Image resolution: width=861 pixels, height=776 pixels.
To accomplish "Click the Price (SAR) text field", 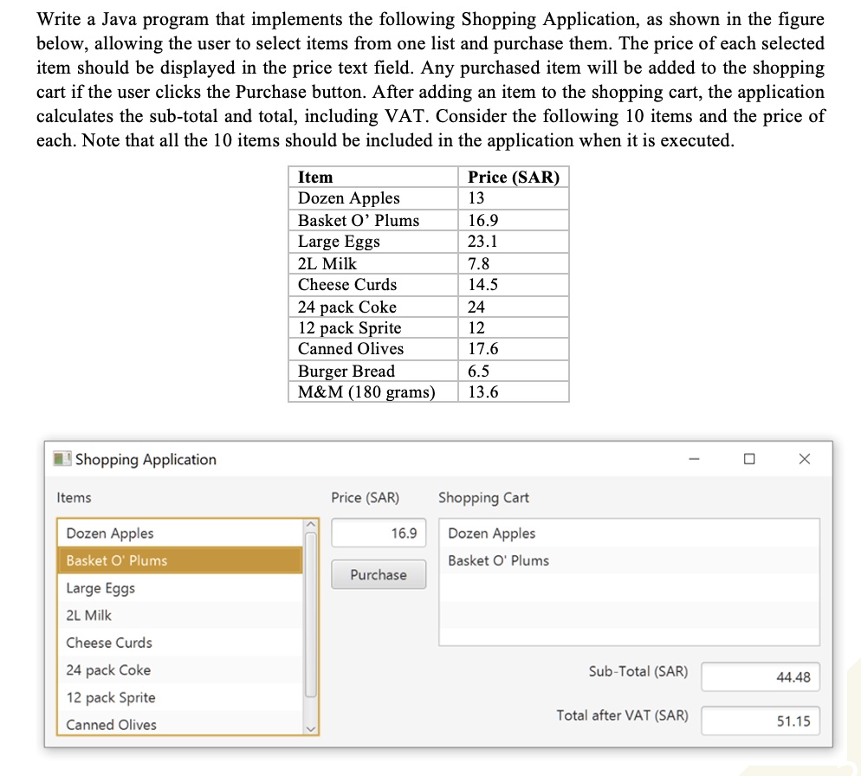I will pyautogui.click(x=379, y=533).
